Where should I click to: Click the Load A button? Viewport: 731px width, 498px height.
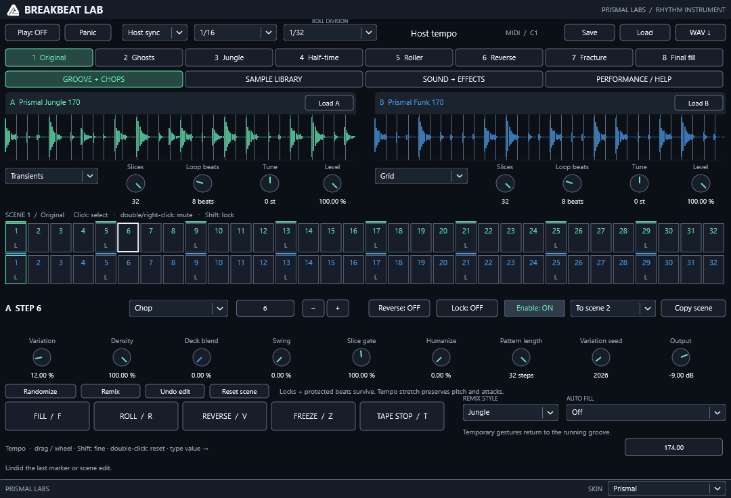click(x=329, y=103)
